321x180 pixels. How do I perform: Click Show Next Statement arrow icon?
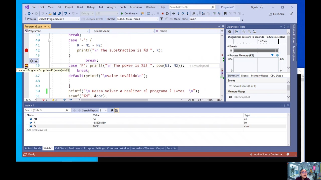click(173, 13)
